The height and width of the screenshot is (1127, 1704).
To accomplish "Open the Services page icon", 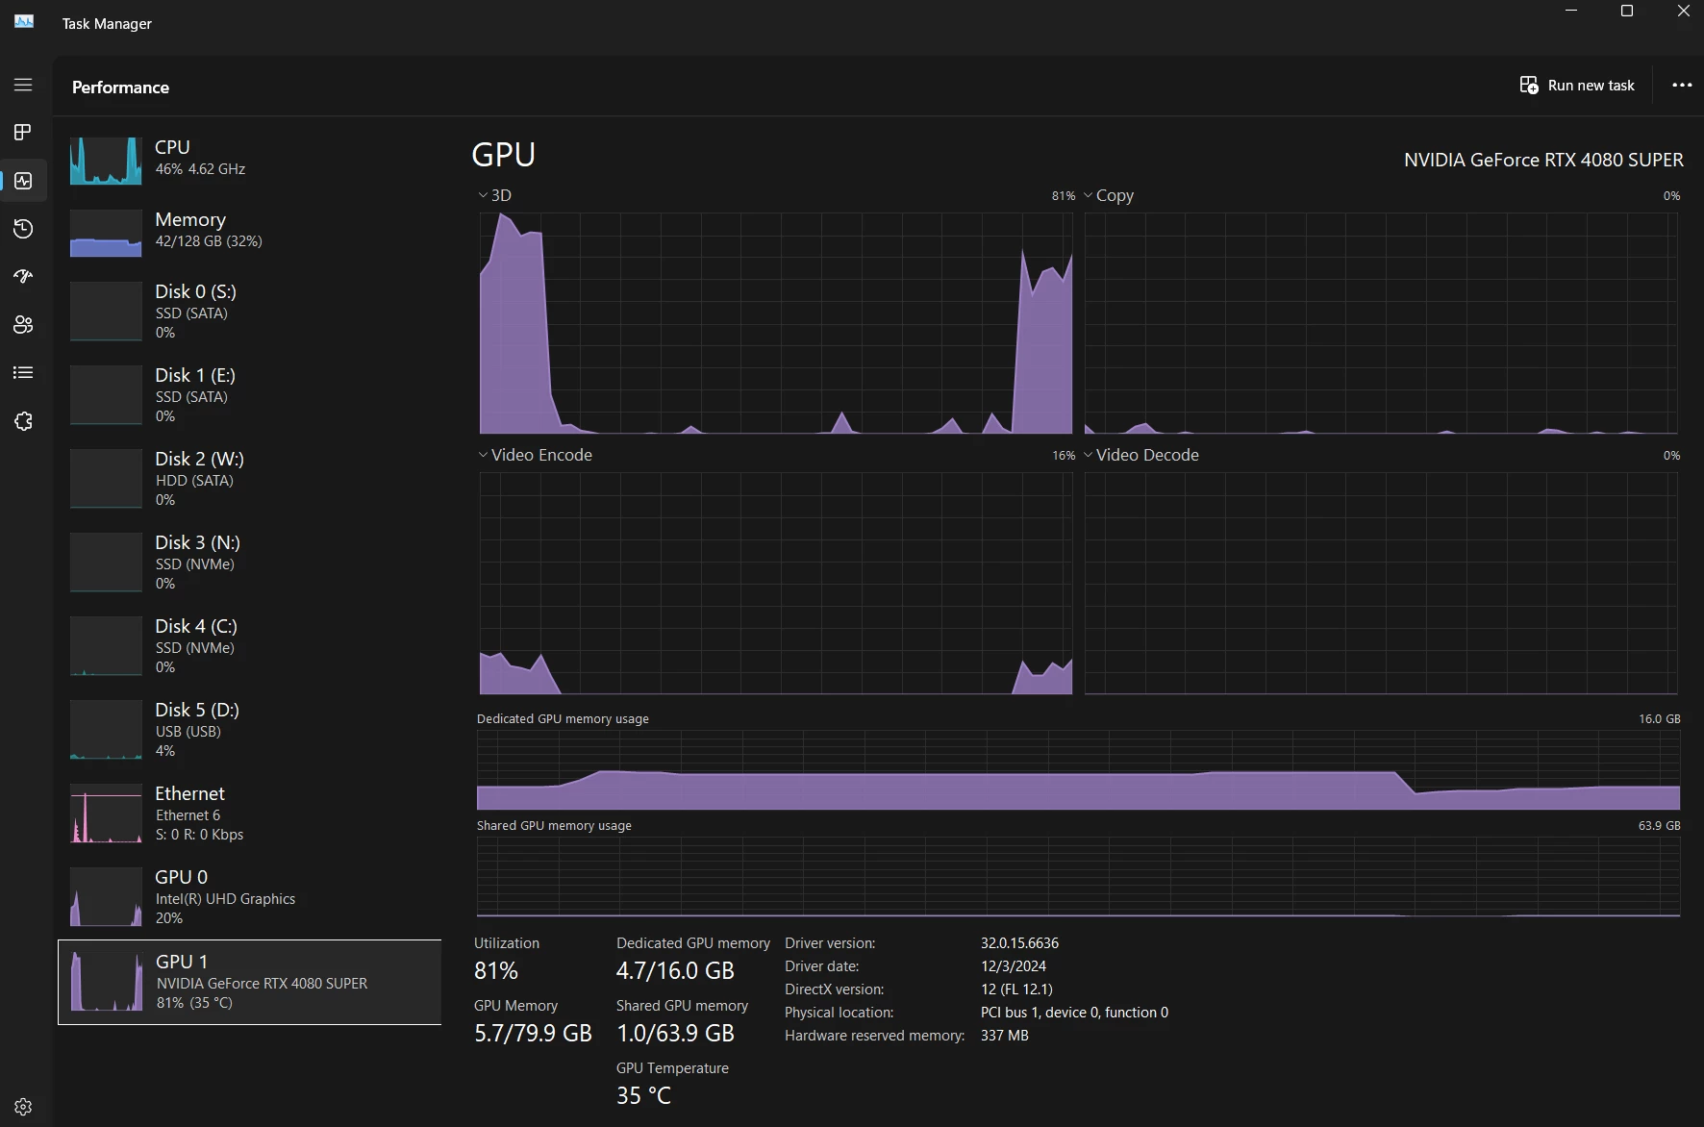I will 23,421.
